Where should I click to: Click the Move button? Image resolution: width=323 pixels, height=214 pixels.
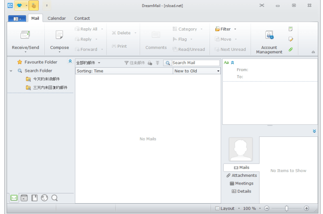(x=223, y=39)
